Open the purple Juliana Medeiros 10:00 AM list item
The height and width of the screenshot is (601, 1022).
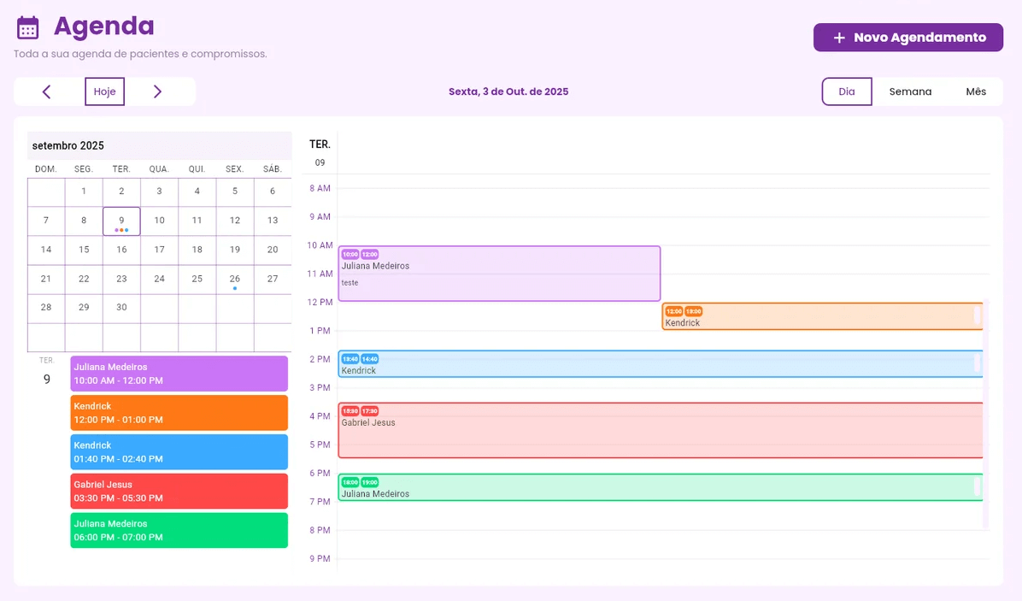pyautogui.click(x=179, y=374)
